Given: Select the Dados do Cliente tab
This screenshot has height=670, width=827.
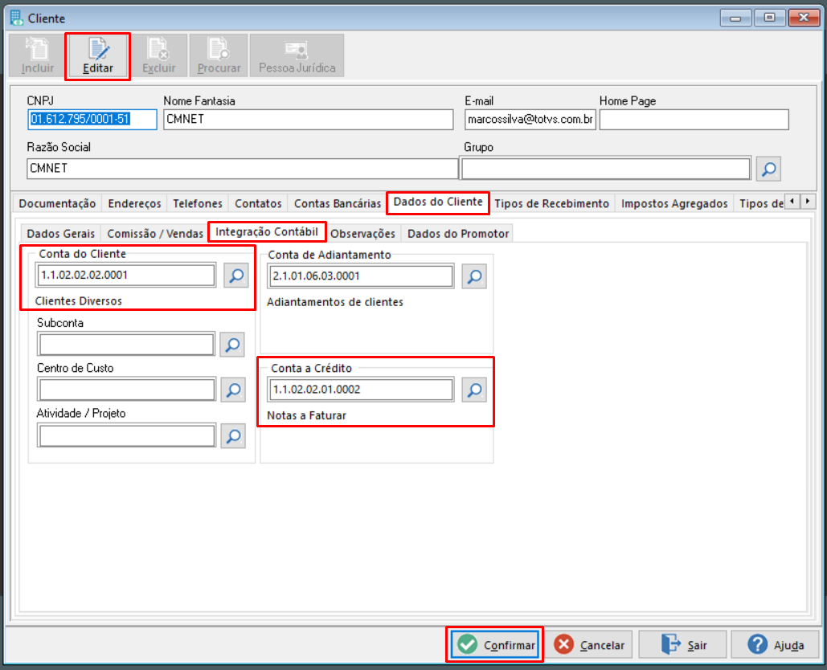Looking at the screenshot, I should [438, 202].
